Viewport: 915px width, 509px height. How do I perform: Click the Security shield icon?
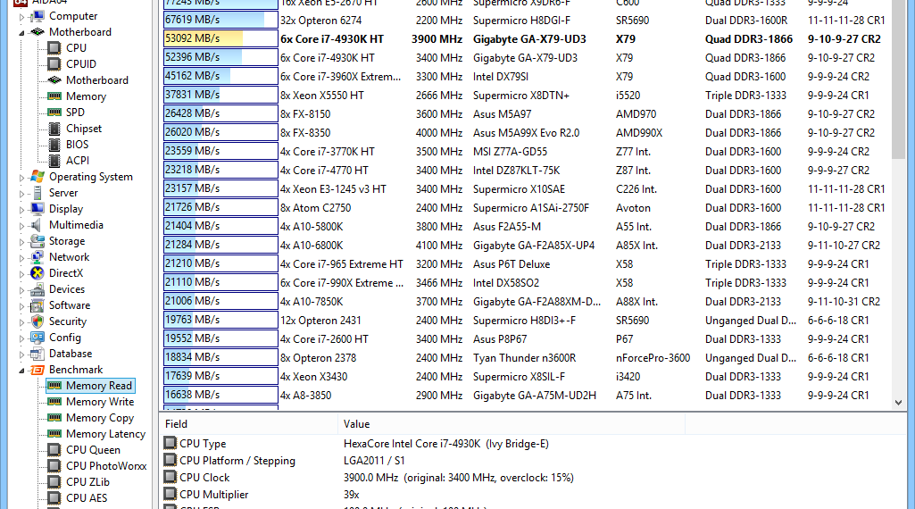[37, 321]
